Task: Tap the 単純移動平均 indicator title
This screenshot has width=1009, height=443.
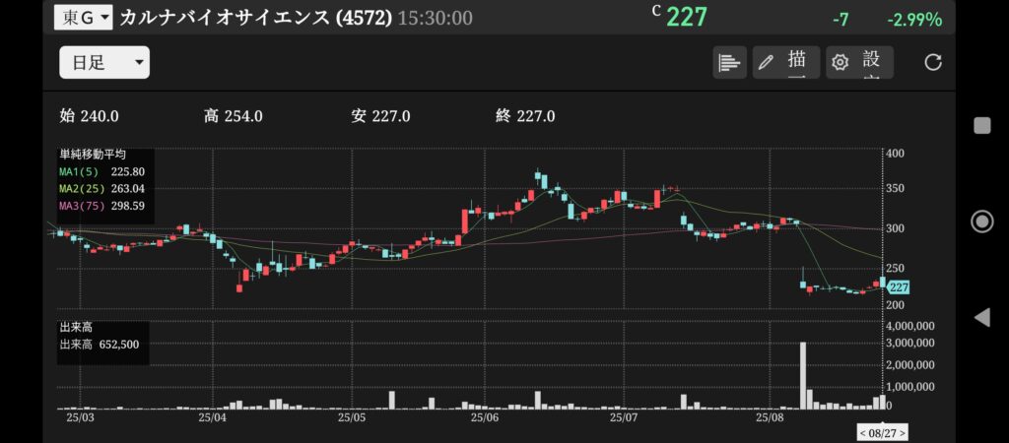Action: pos(93,155)
